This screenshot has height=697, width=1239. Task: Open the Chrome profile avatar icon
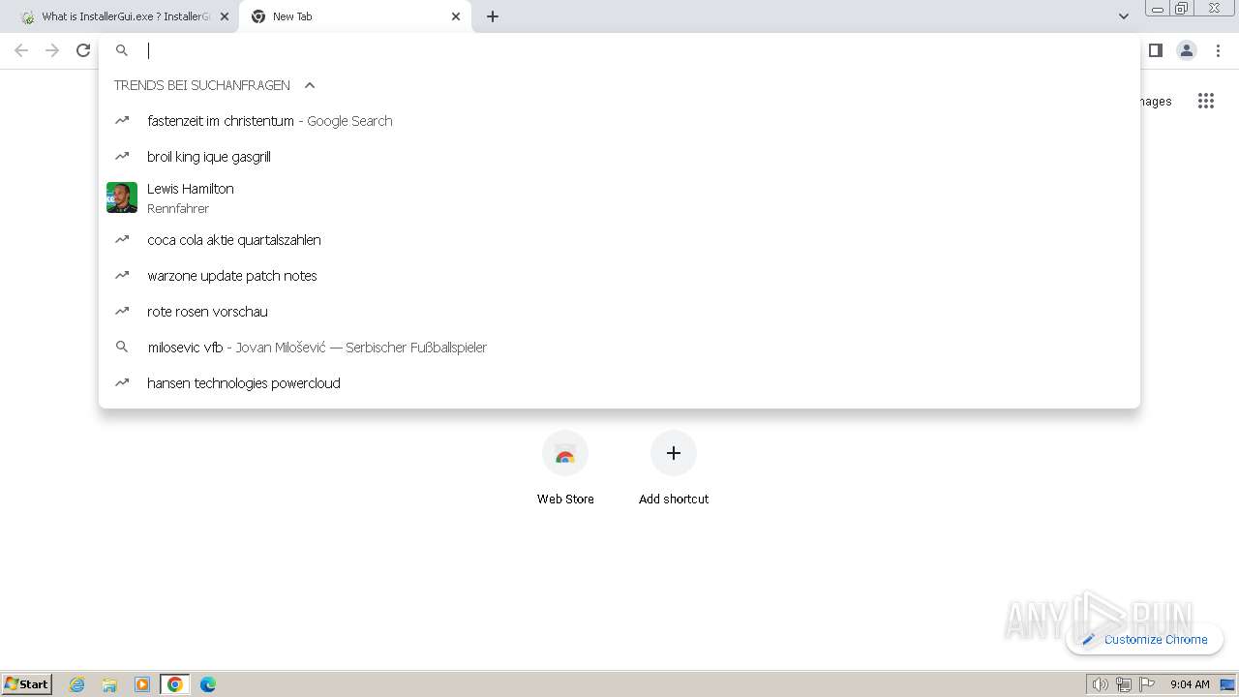pyautogui.click(x=1186, y=50)
